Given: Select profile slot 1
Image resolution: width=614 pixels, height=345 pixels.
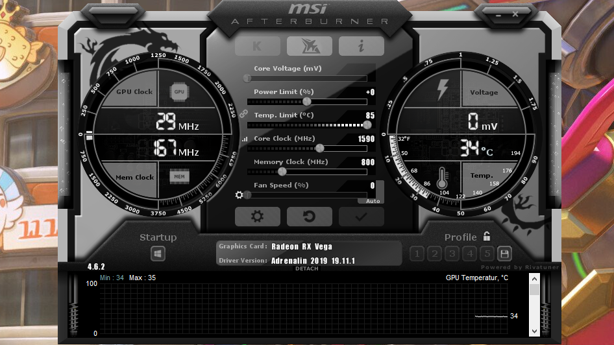Looking at the screenshot, I should click(417, 254).
